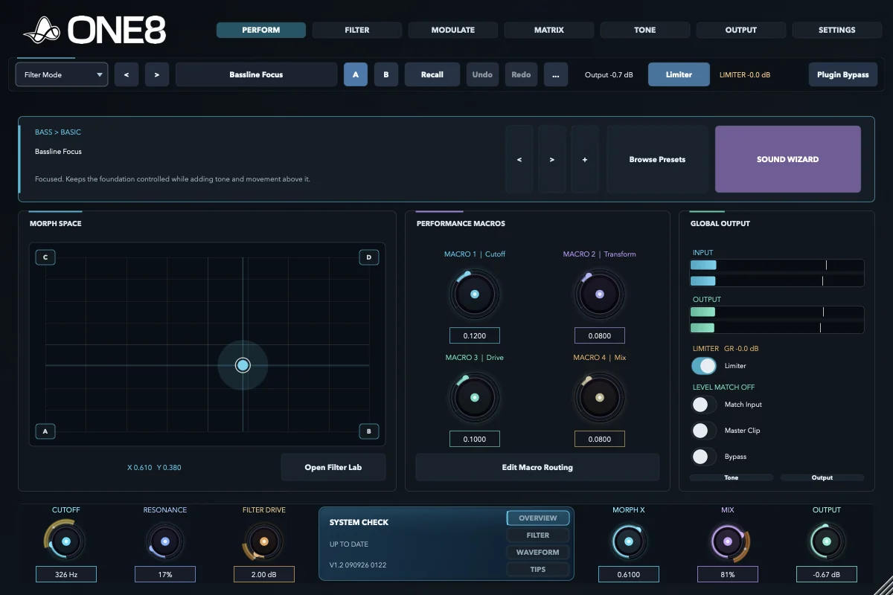
Task: Click the Morph X knob
Action: [629, 541]
